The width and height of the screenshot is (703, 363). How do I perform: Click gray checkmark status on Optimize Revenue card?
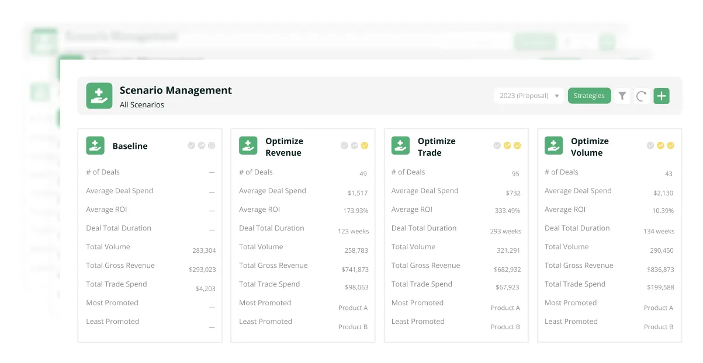coord(344,145)
